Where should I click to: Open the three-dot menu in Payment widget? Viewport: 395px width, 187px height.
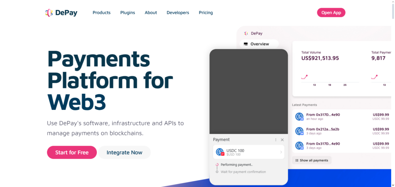pos(275,140)
